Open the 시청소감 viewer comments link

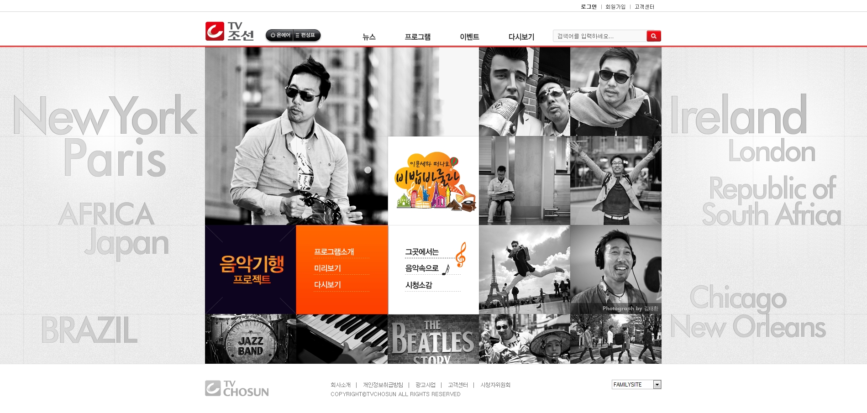[419, 285]
